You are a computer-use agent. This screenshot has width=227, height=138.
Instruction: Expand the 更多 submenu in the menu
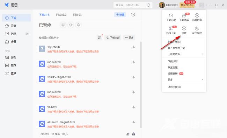(x=184, y=80)
